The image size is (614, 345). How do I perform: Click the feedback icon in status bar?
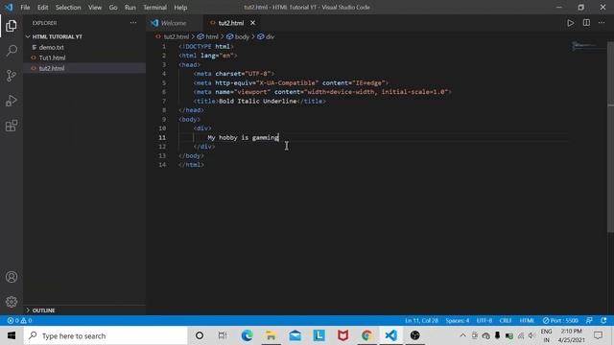click(x=589, y=320)
